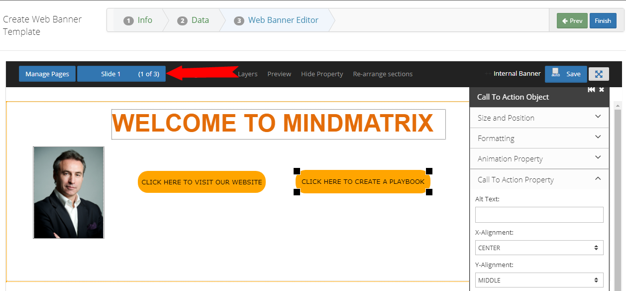Viewport: 626px width, 291px height.
Task: Expand the Formatting section
Action: [x=539, y=138]
